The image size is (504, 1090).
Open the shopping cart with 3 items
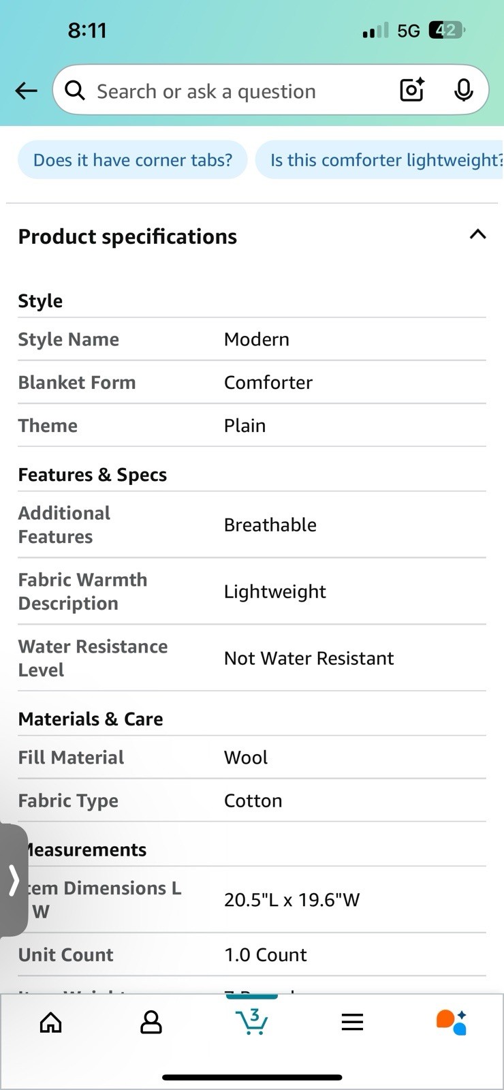tap(251, 1021)
